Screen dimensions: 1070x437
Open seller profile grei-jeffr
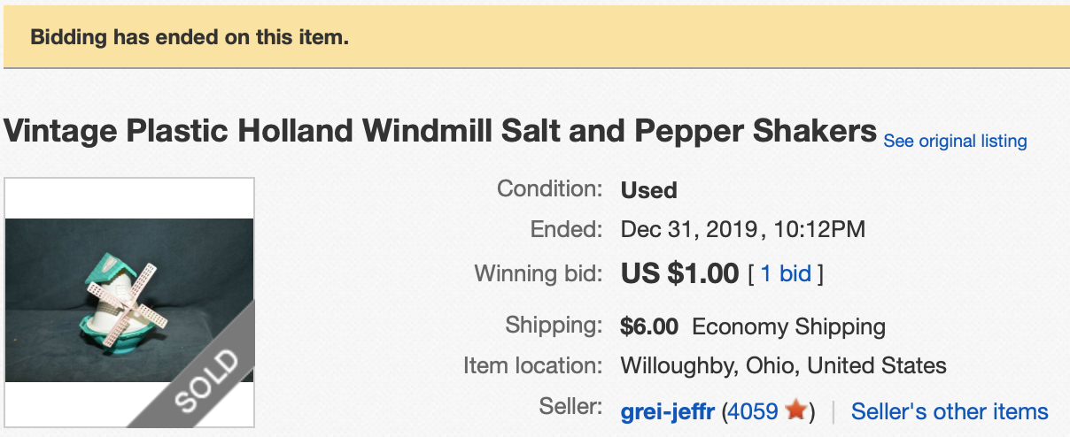pos(669,411)
